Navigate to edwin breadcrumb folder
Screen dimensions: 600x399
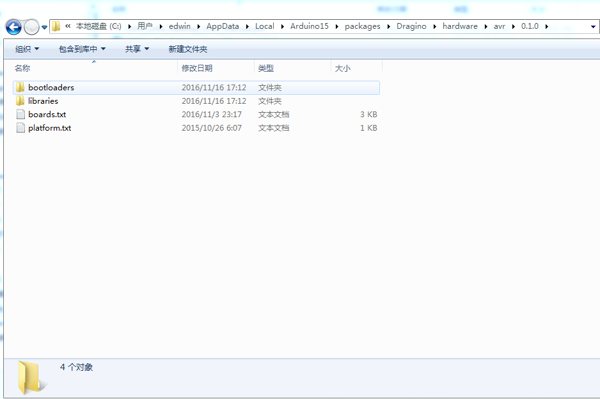tap(180, 26)
